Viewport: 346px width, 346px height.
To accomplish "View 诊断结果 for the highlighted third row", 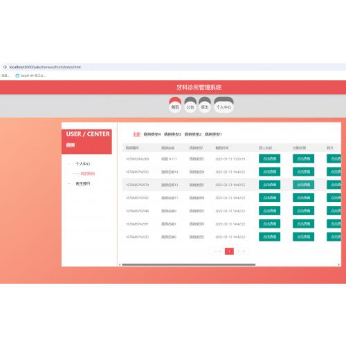I will (x=303, y=185).
